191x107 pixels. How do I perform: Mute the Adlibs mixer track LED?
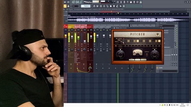coord(82,30)
